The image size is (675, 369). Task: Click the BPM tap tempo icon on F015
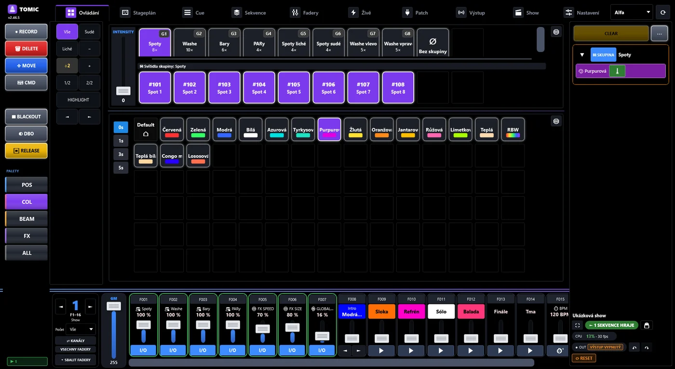[560, 351]
